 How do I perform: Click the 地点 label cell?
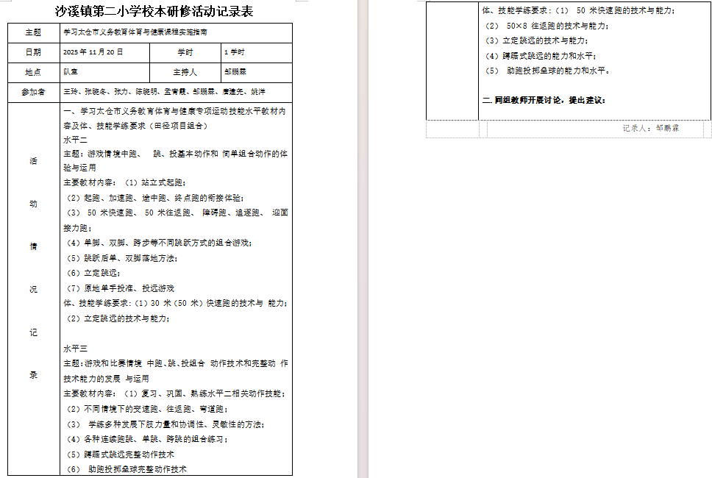coord(33,72)
